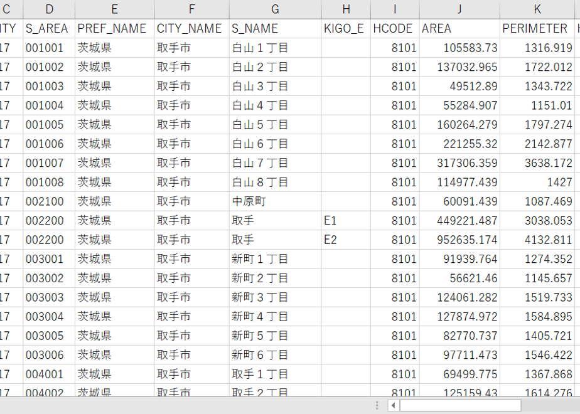The image size is (580, 414).
Task: Select column E header
Action: [115, 9]
